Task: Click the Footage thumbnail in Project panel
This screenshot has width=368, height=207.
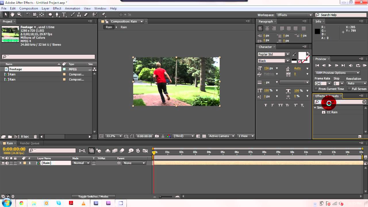Action: (10, 34)
